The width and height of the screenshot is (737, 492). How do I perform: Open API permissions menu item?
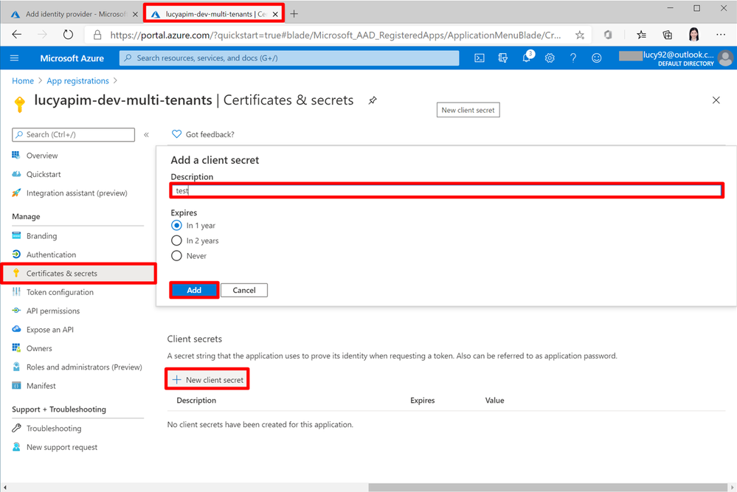52,311
